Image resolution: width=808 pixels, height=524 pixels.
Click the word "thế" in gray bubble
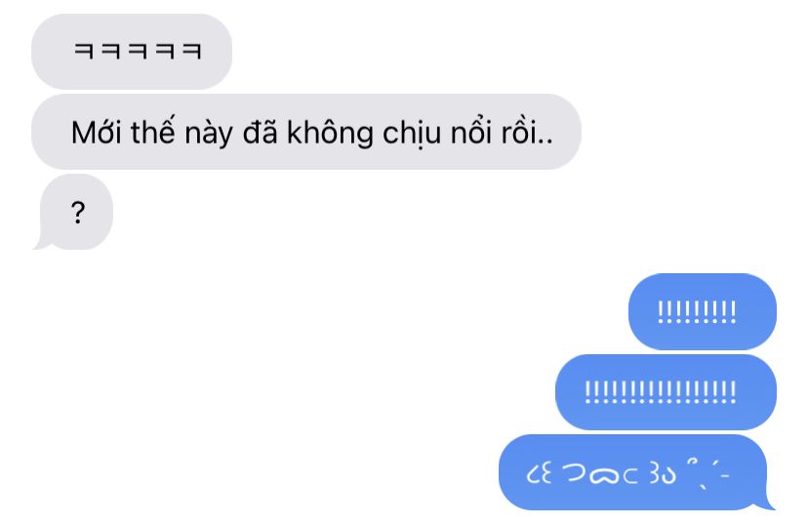pyautogui.click(x=152, y=132)
